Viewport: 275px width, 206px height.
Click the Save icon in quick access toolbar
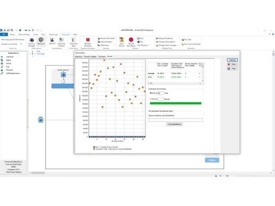click(x=8, y=30)
